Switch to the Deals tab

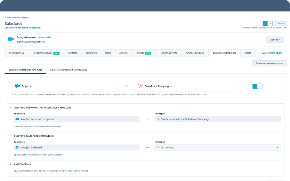(x=108, y=53)
